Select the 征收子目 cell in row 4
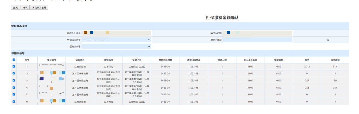 click(x=137, y=87)
